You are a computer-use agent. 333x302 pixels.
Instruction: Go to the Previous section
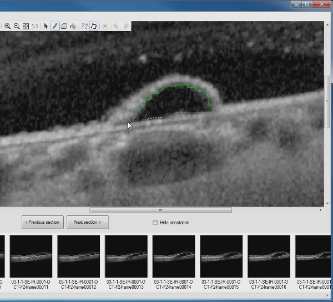[43, 222]
